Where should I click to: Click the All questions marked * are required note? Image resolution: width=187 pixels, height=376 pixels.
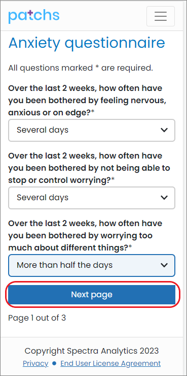click(x=81, y=68)
